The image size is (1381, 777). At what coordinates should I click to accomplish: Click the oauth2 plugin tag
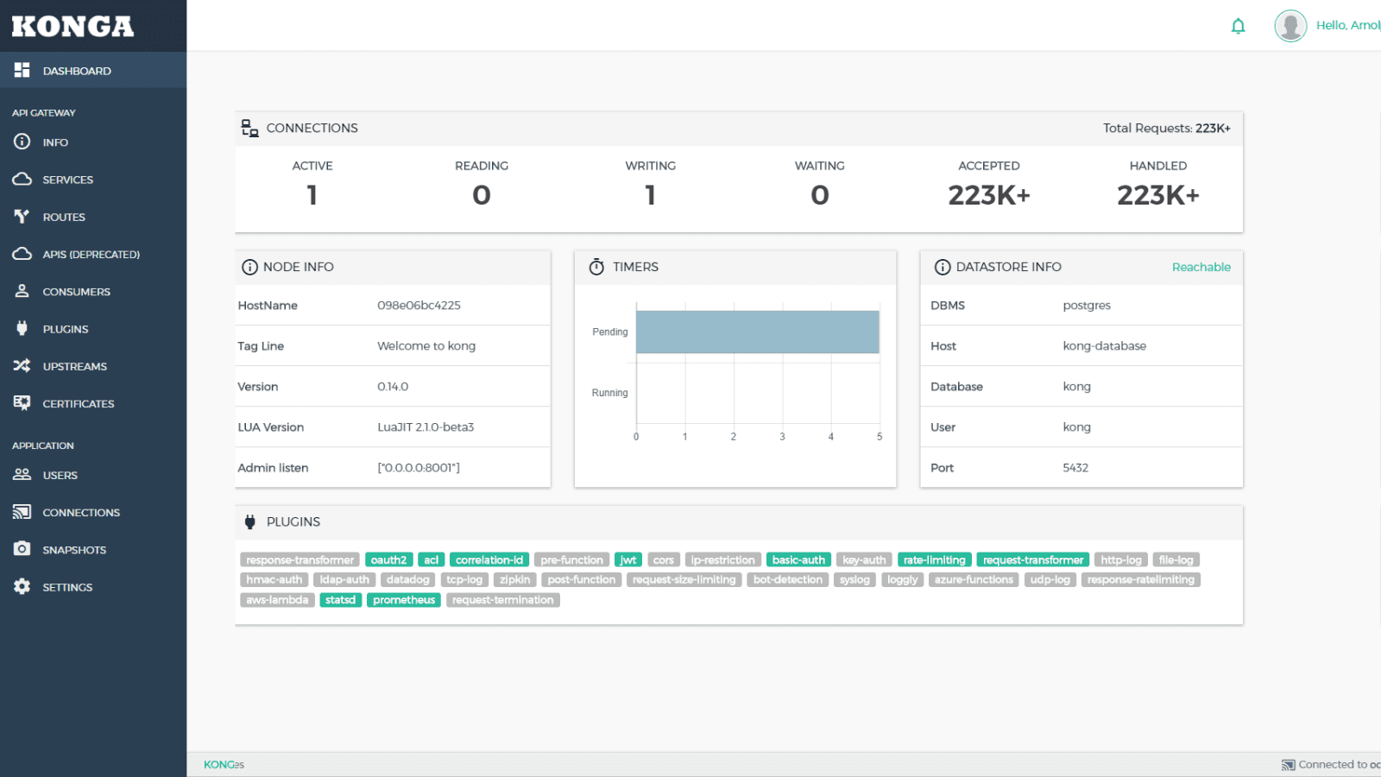(x=388, y=559)
